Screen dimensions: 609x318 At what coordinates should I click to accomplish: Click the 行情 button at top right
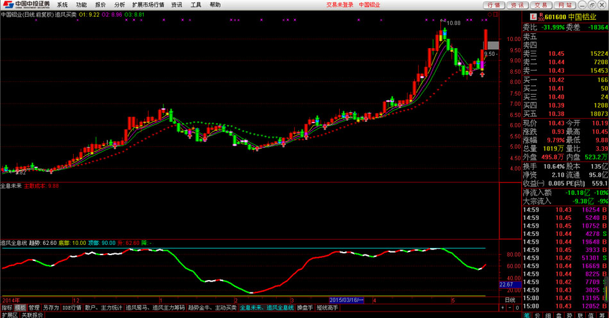pos(494,5)
